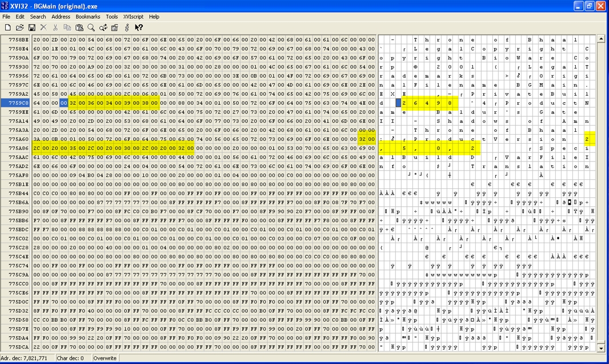
Task: Click the address label 775DCA
Action: 19,347
